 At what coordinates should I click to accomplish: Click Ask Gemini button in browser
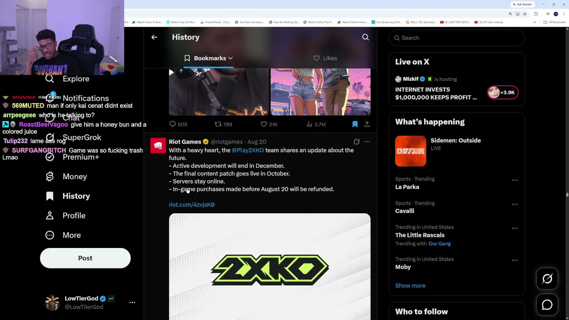click(522, 4)
